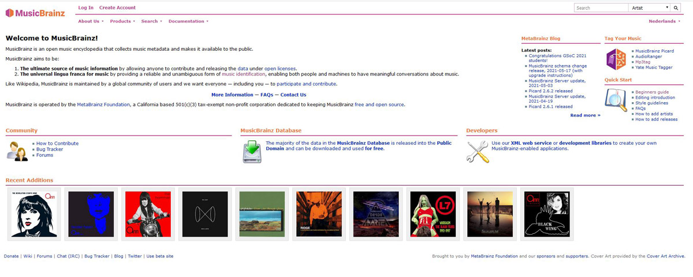Open 'Congratulations GSoC 2021 students!' post
693x277 pixels.
coord(557,59)
